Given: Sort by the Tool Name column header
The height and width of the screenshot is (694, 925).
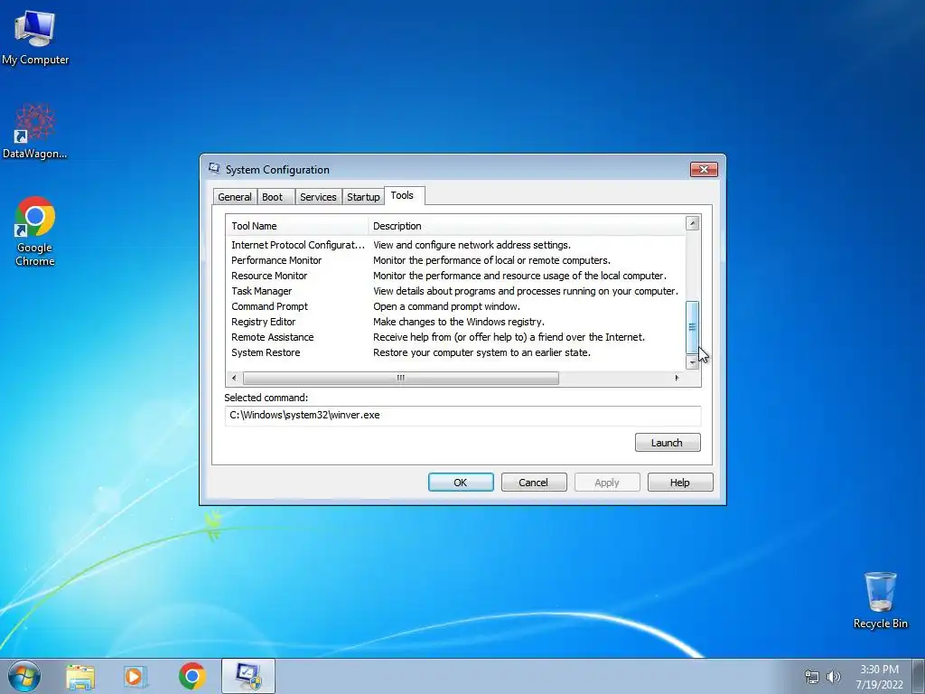Looking at the screenshot, I should point(296,226).
